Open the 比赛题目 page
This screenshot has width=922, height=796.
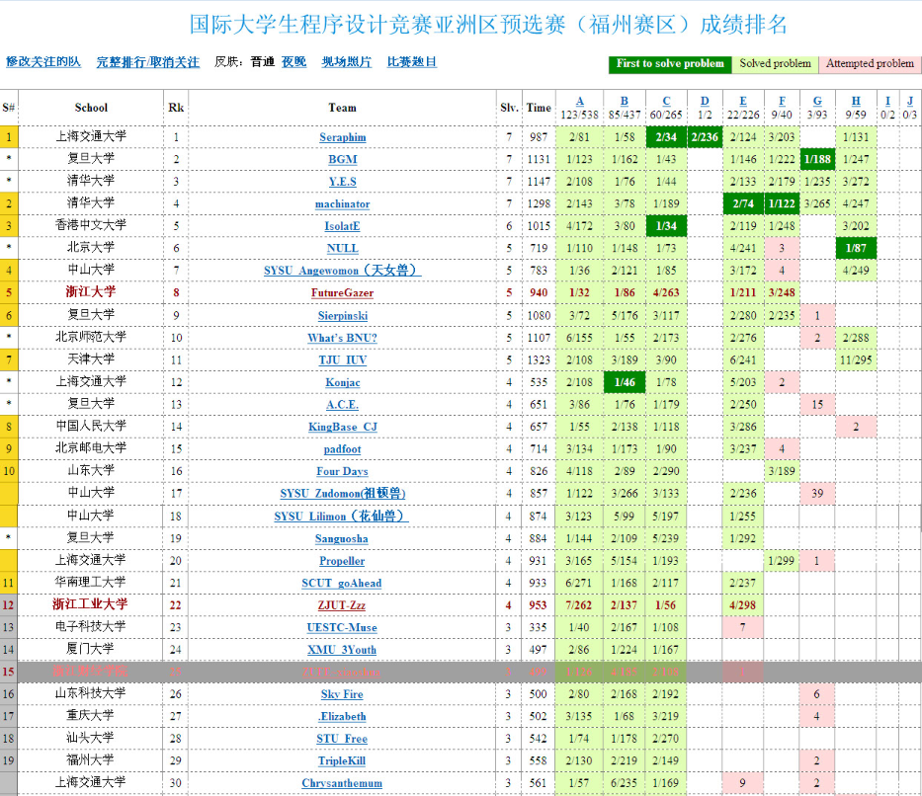click(412, 62)
